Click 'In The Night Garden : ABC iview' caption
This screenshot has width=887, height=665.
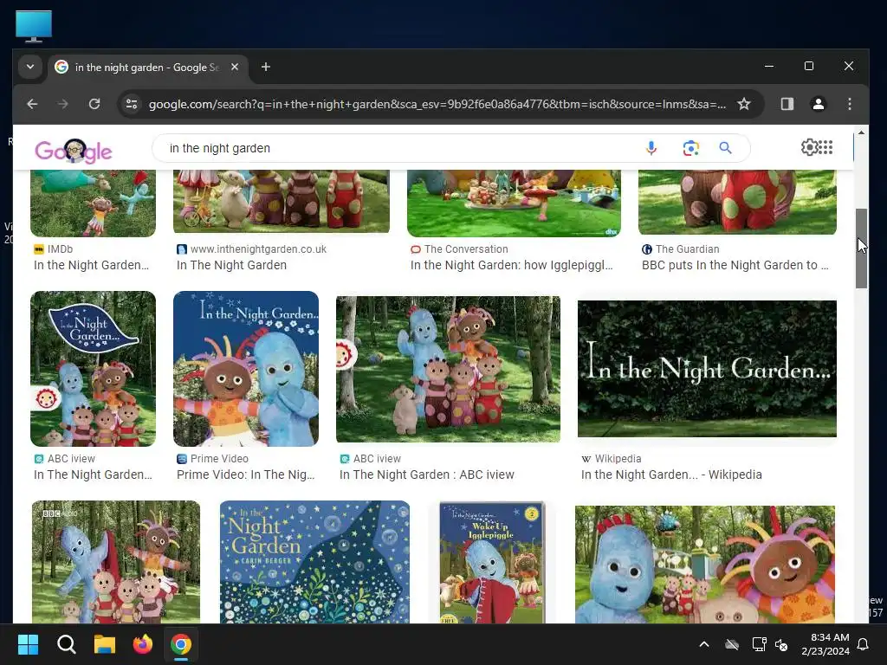pyautogui.click(x=426, y=475)
